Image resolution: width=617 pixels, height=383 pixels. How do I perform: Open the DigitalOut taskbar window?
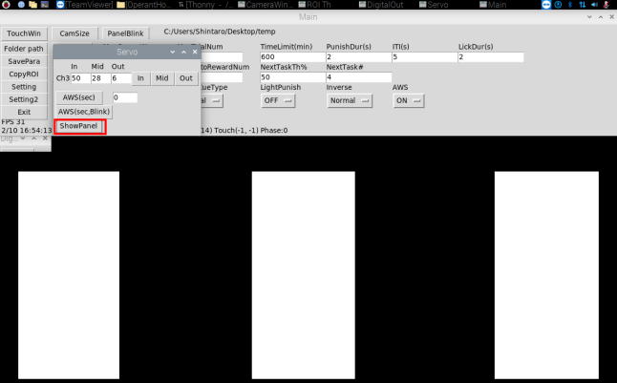pyautogui.click(x=380, y=5)
